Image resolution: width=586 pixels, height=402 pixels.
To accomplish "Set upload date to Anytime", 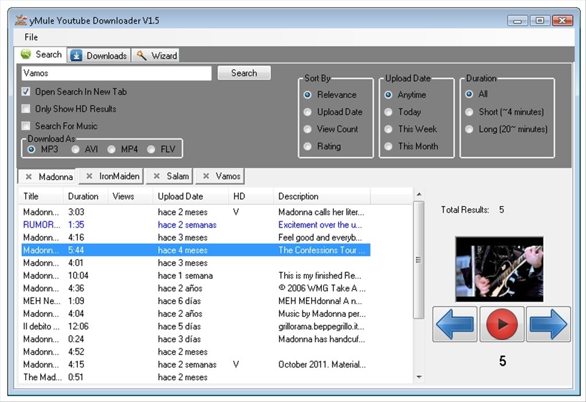I will 388,95.
